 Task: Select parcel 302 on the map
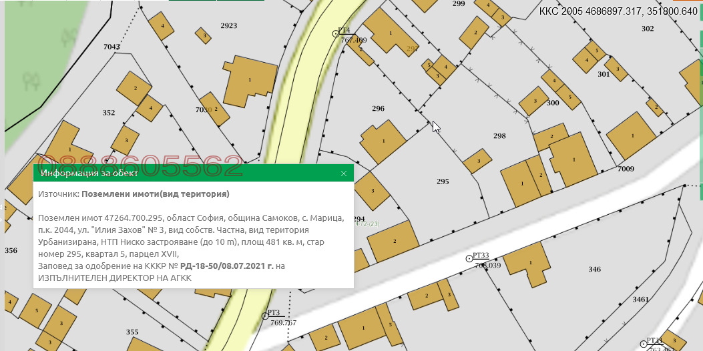tap(647, 29)
